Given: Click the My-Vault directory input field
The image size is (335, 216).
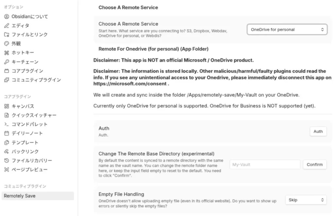Looking at the screenshot, I should 264,164.
